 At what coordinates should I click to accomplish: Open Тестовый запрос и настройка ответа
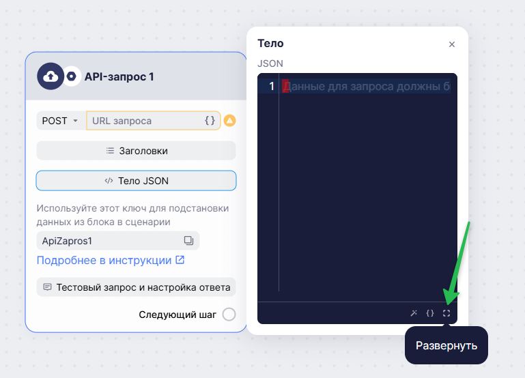(137, 287)
